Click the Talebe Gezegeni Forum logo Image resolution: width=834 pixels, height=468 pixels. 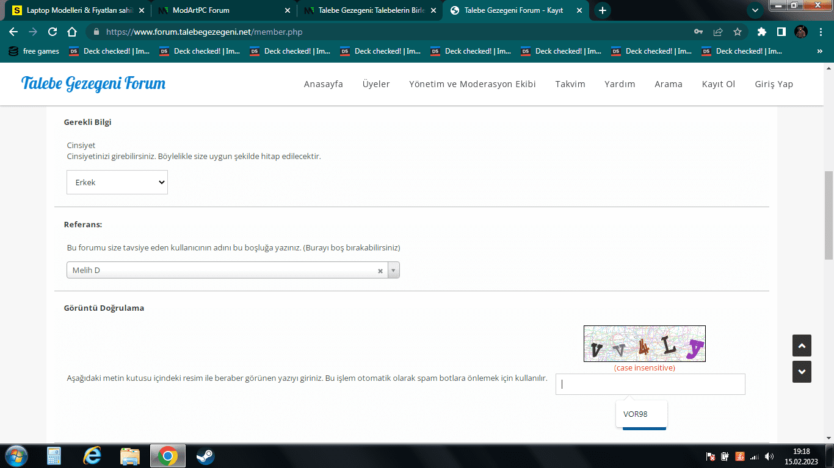[x=93, y=83]
